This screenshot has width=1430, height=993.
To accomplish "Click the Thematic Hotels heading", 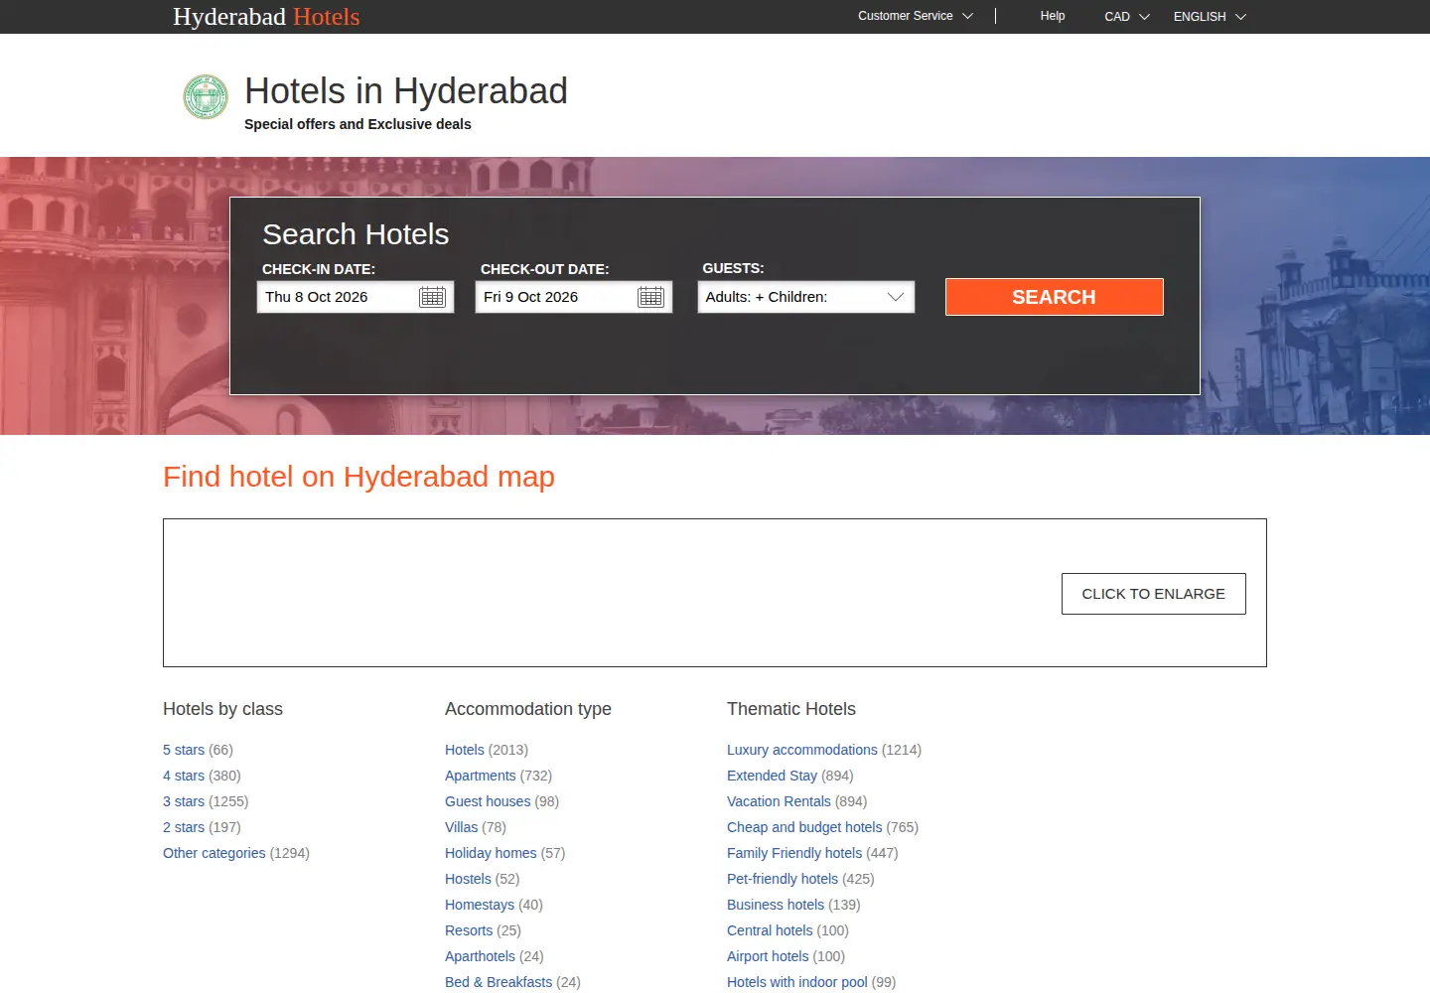I will 791,709.
